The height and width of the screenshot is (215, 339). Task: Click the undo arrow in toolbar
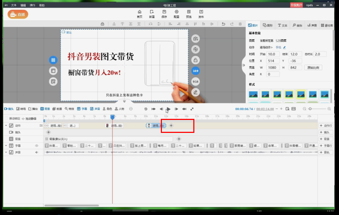pyautogui.click(x=223, y=24)
